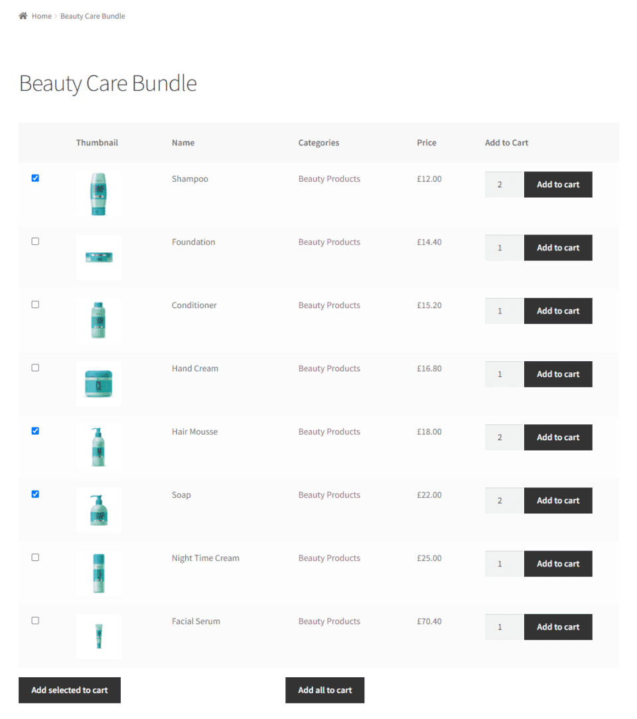The image size is (637, 719).
Task: Add Shampoo to the cart
Action: point(558,185)
